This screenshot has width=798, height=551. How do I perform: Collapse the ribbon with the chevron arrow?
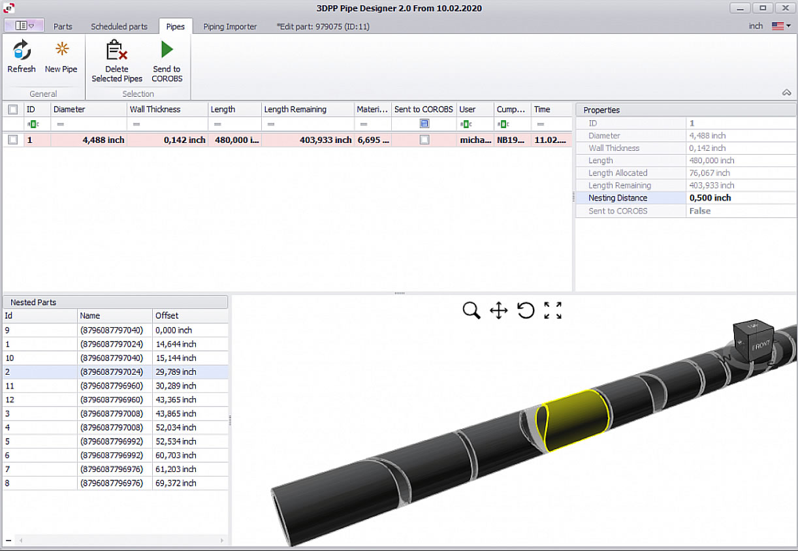click(x=786, y=93)
